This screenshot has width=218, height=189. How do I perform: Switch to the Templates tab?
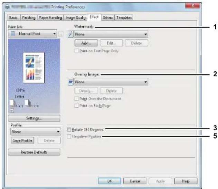124,18
